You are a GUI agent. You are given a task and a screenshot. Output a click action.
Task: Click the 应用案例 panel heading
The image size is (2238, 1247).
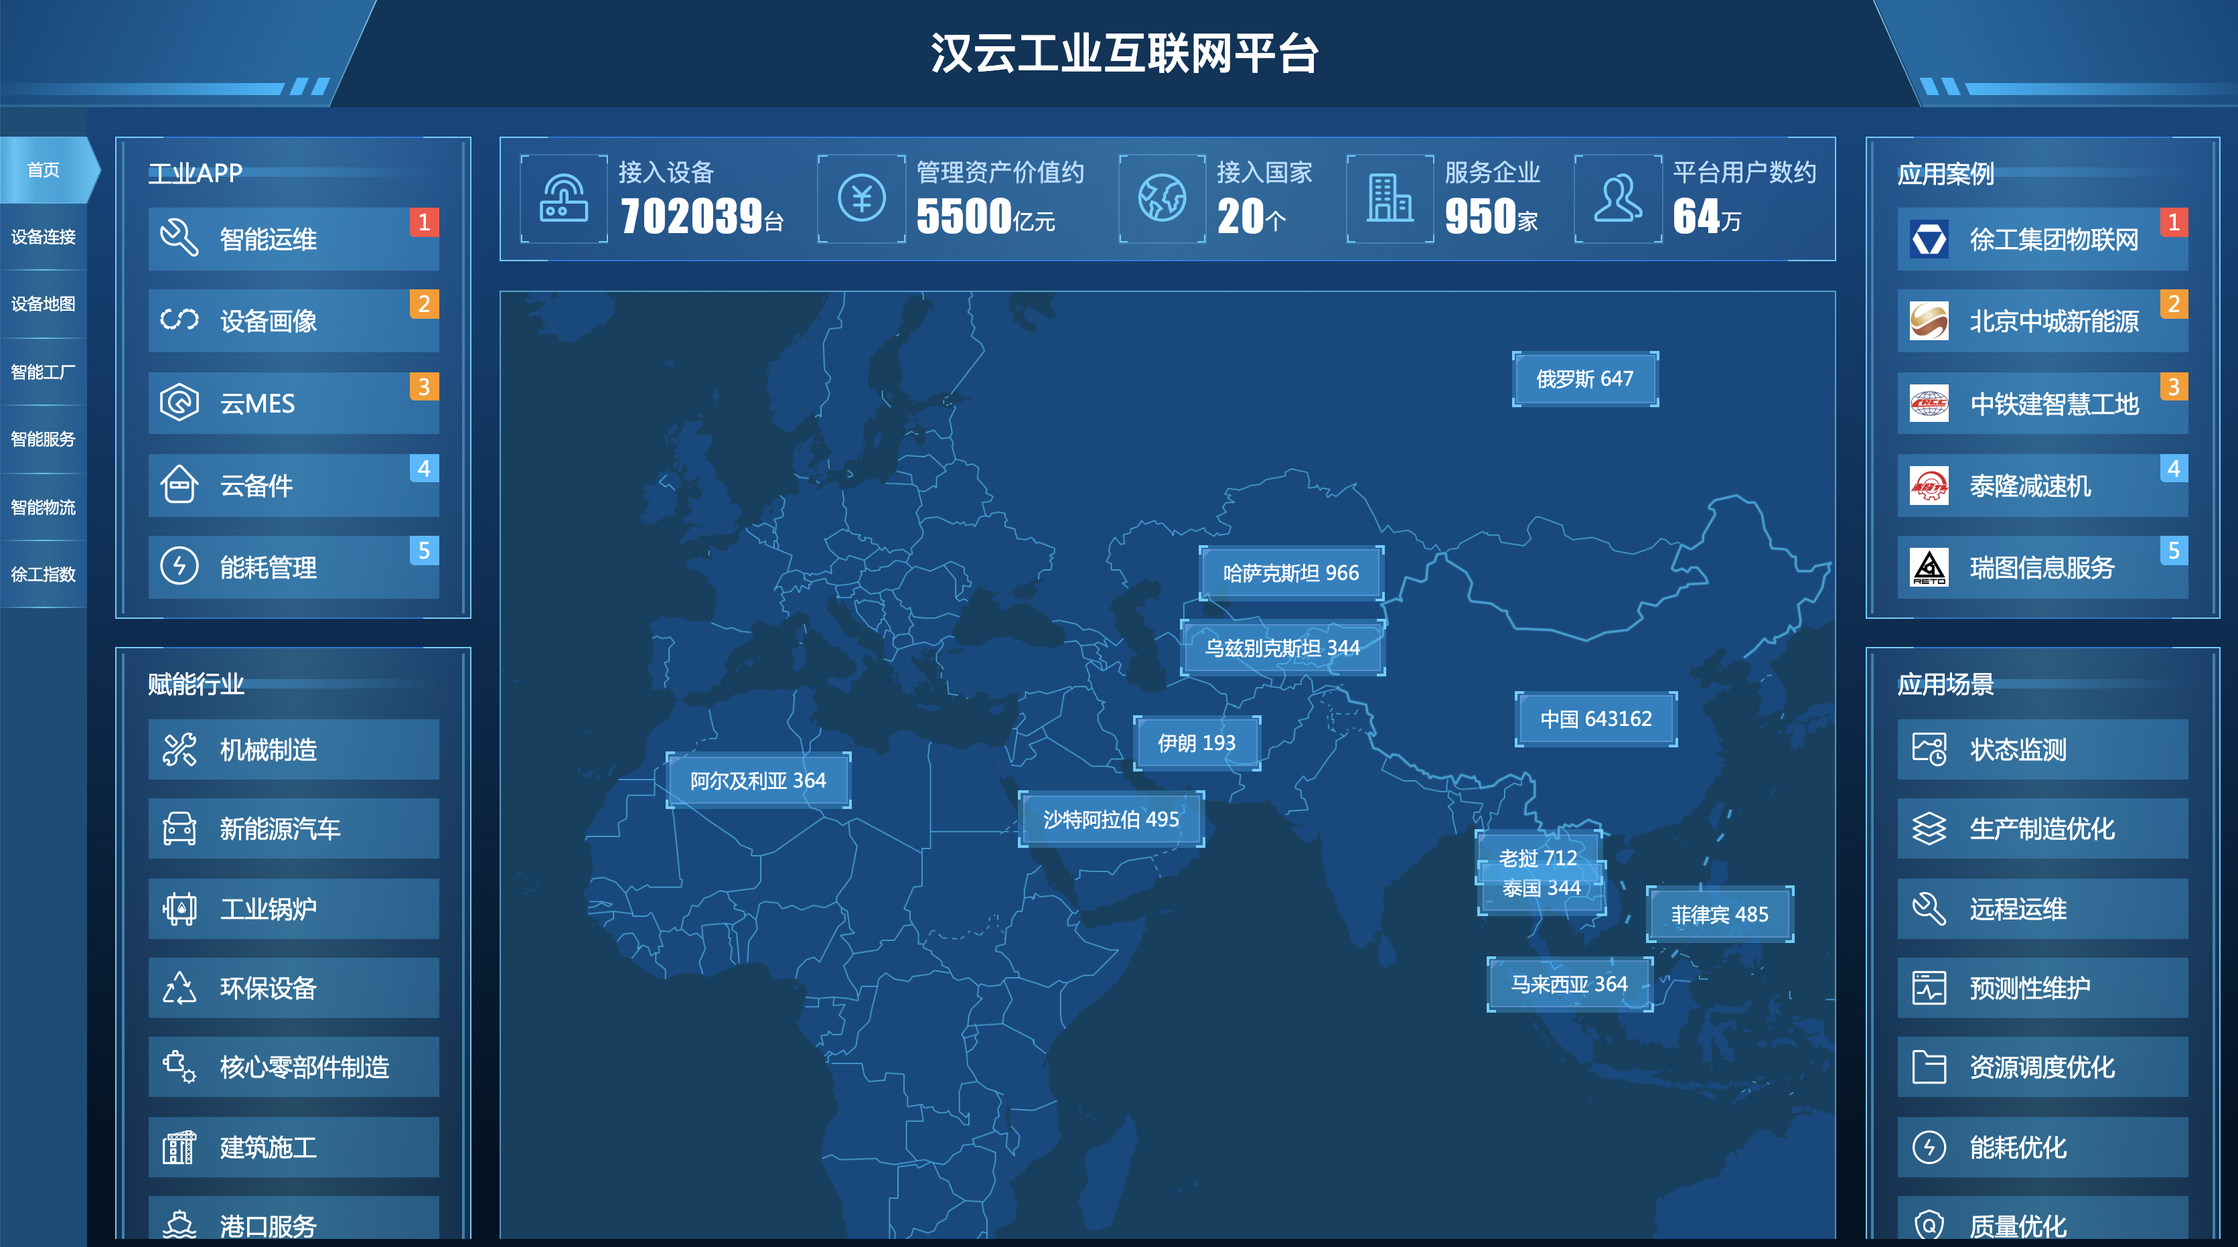(x=1945, y=174)
